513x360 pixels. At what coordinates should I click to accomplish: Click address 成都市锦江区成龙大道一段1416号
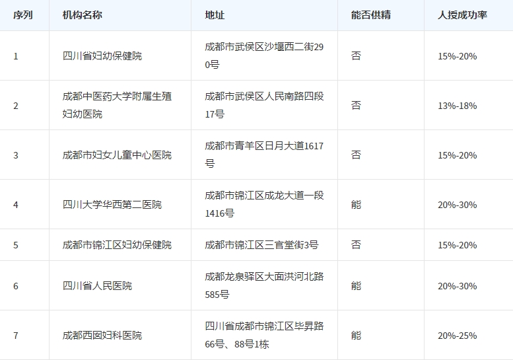264,204
